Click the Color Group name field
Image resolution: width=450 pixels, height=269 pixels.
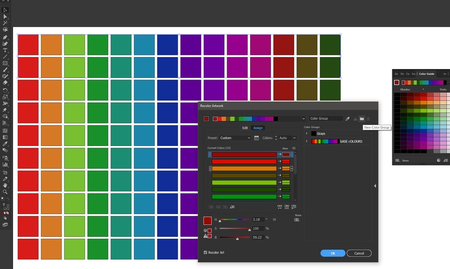326,119
